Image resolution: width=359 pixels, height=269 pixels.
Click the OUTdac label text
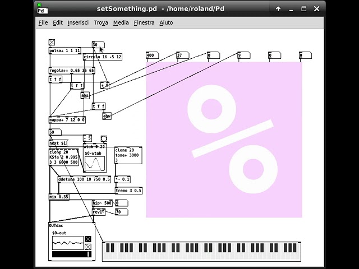[56, 226]
